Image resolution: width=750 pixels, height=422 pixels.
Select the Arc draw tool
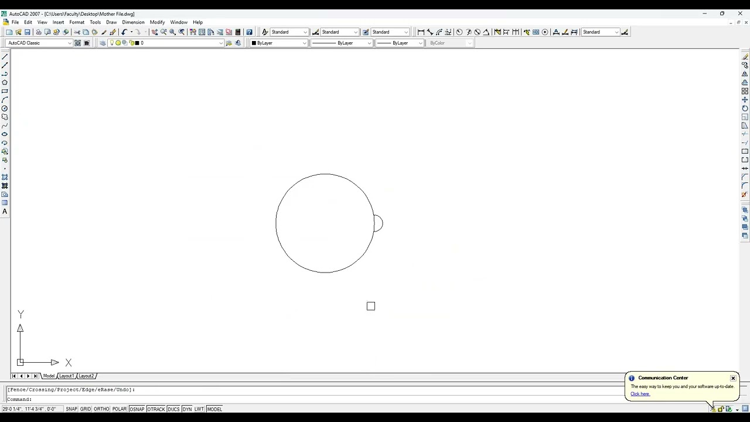coord(5,100)
